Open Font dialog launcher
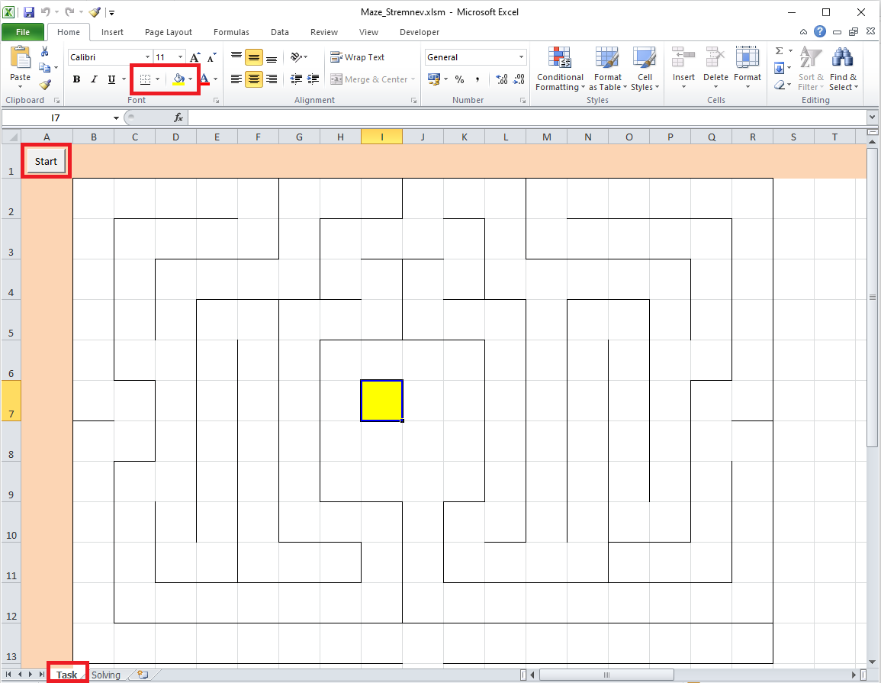Image resolution: width=881 pixels, height=683 pixels. coord(217,101)
